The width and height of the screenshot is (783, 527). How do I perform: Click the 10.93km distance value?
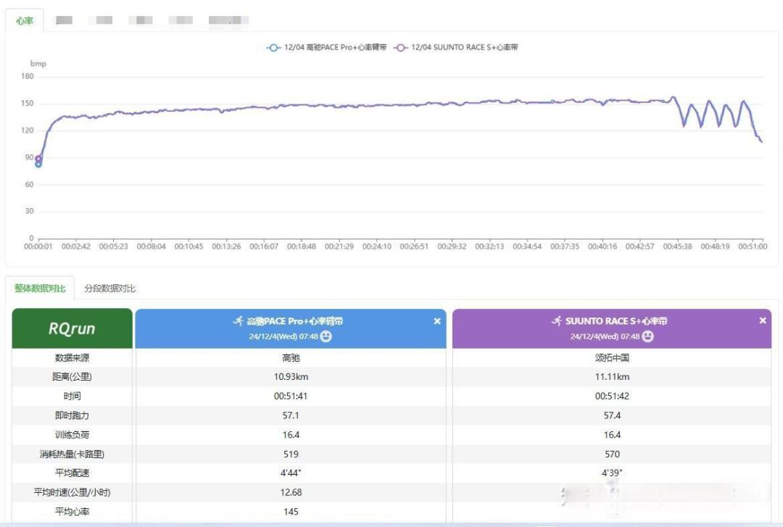pyautogui.click(x=291, y=377)
